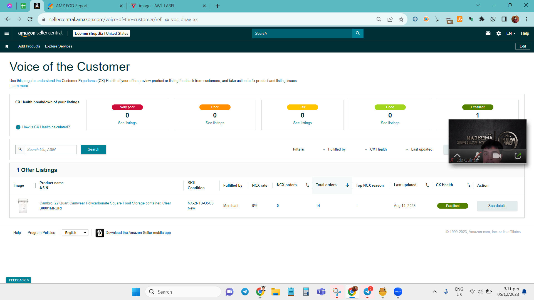Expand the Zoom overlay chevron
This screenshot has height=300, width=534.
[457, 155]
